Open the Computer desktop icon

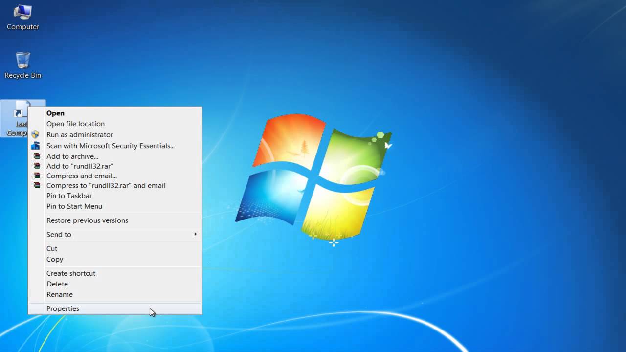[22, 18]
